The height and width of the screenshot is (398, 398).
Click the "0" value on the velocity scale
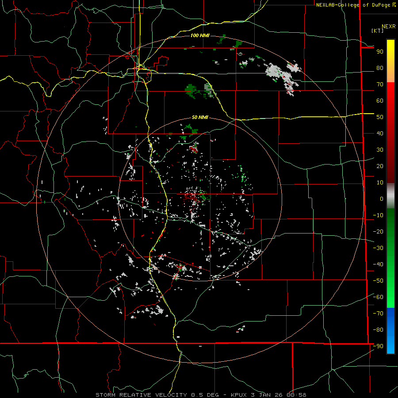tap(382, 199)
